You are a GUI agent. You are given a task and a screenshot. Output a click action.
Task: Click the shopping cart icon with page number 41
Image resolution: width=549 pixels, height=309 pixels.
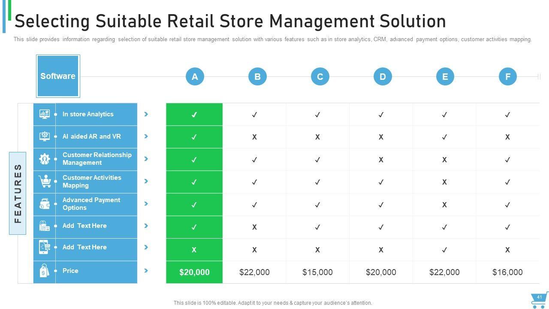point(538,300)
